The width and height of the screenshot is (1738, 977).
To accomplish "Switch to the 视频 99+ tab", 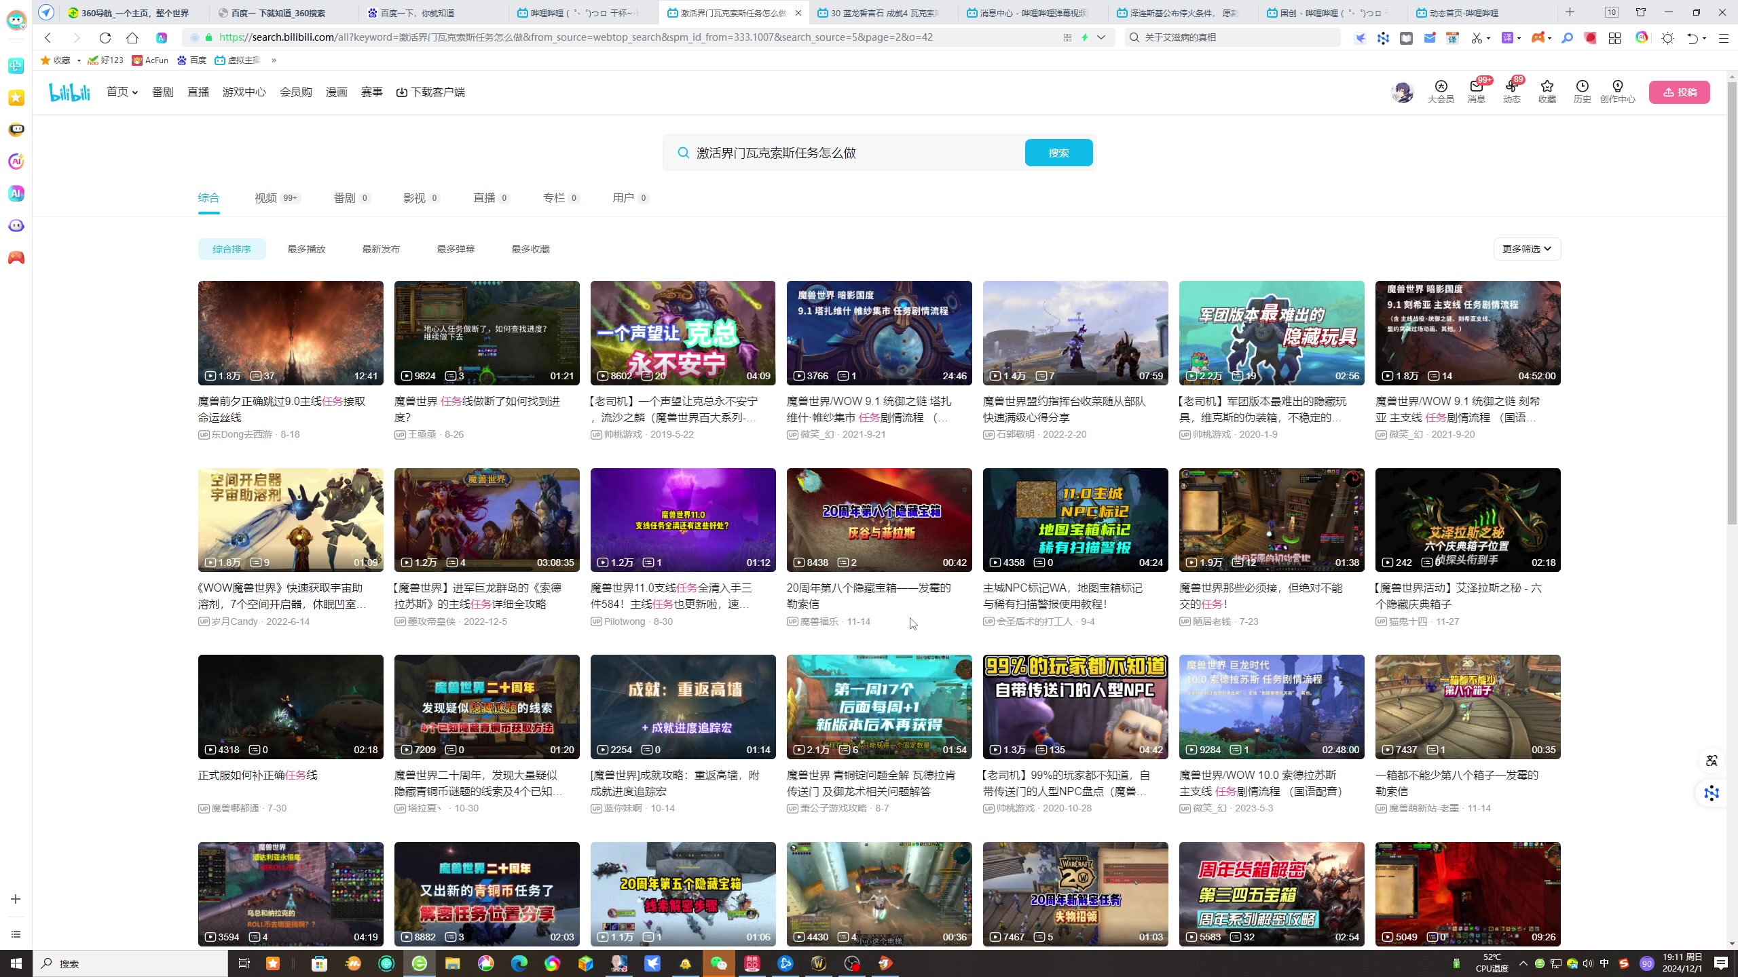I will (277, 197).
